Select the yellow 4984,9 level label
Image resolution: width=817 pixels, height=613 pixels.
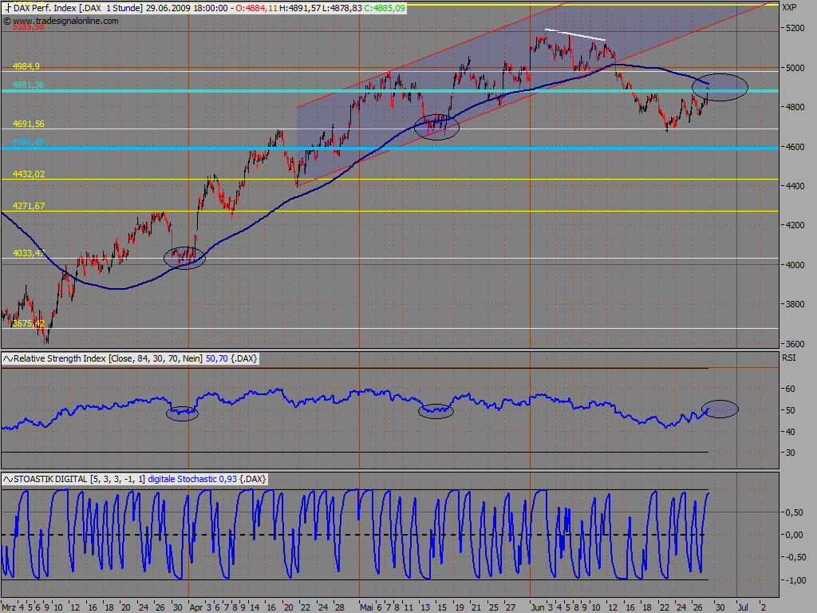pos(26,66)
